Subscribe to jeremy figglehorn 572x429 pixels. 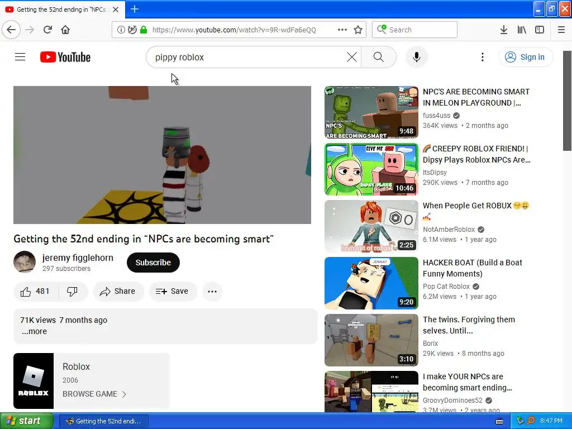pyautogui.click(x=153, y=263)
